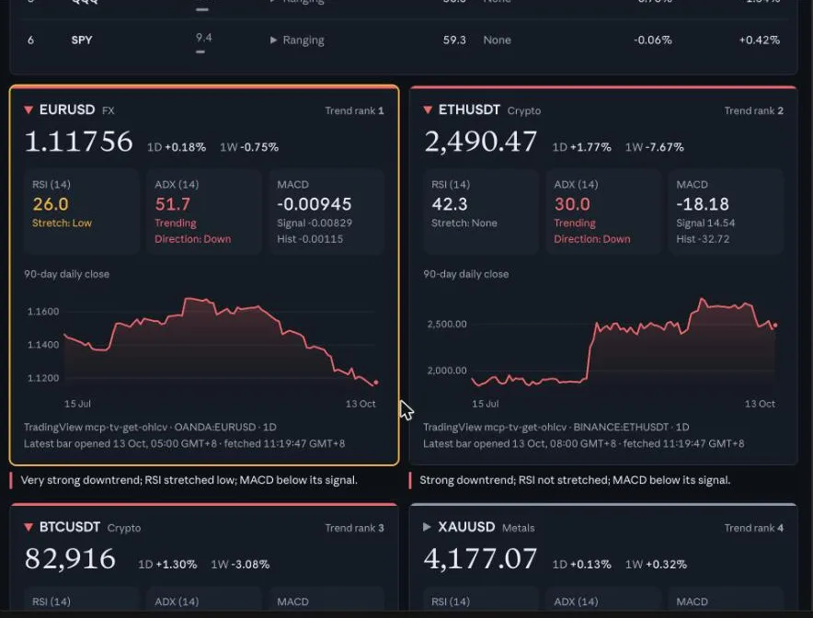The width and height of the screenshot is (813, 618).
Task: Click the red down triangle beside EURUSD
Action: coord(29,109)
